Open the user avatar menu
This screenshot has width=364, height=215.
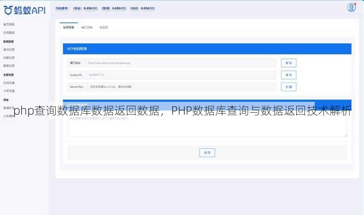(351, 7)
